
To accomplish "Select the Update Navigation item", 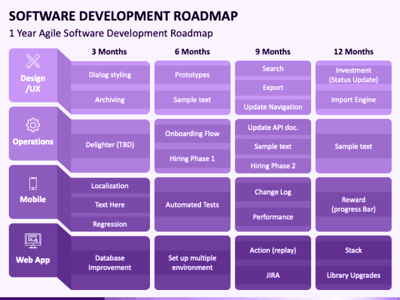I will point(273,107).
